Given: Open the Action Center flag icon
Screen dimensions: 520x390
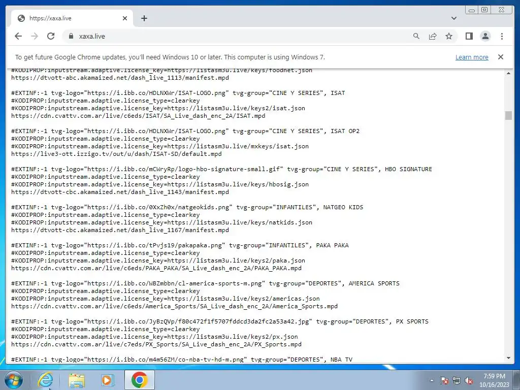Looking at the screenshot, I should point(444,380).
